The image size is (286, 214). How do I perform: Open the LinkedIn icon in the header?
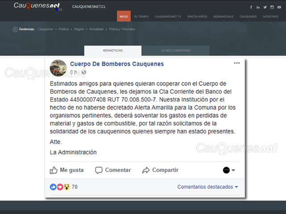click(258, 7)
